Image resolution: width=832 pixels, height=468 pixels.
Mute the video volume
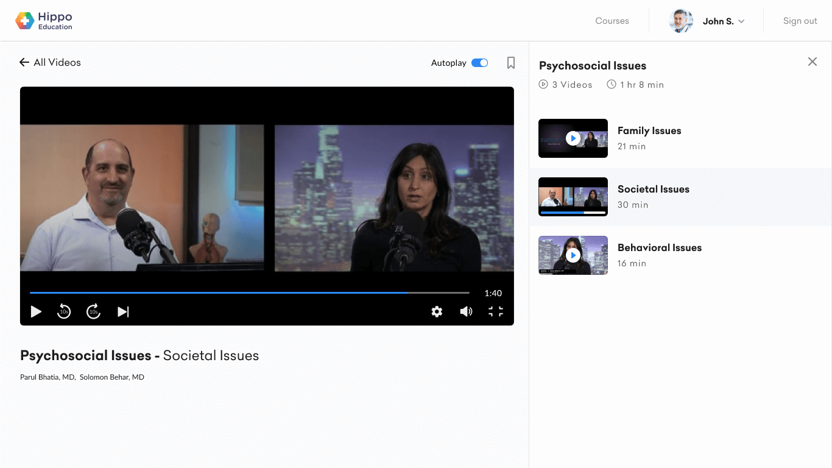(466, 312)
